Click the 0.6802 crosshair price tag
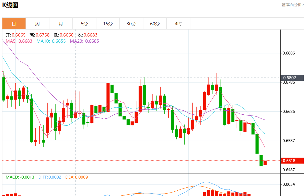Screen dimensions: 308x196 [x=292, y=78]
